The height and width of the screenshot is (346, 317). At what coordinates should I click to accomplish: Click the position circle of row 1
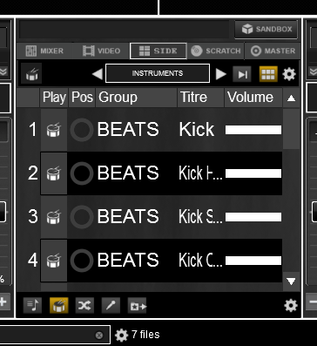tap(82, 130)
